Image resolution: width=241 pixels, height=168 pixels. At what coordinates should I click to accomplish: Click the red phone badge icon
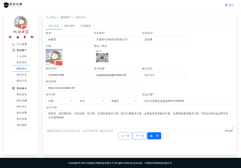pos(25,37)
